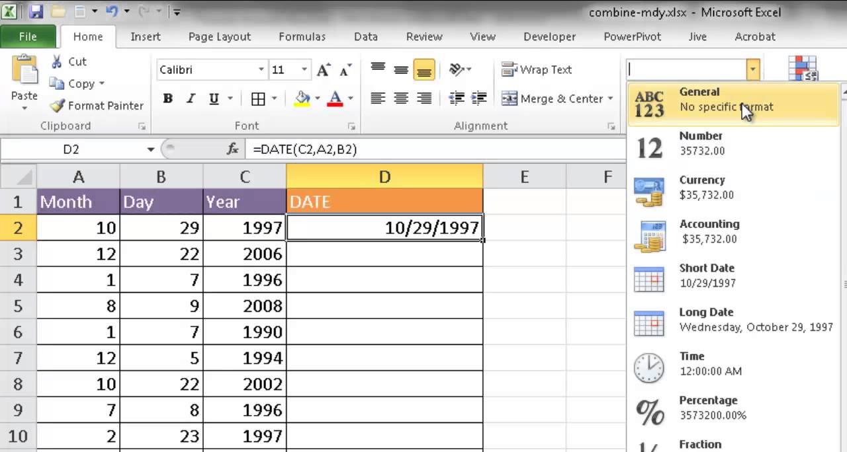Click the Borders icon
847x452 pixels.
(x=258, y=99)
